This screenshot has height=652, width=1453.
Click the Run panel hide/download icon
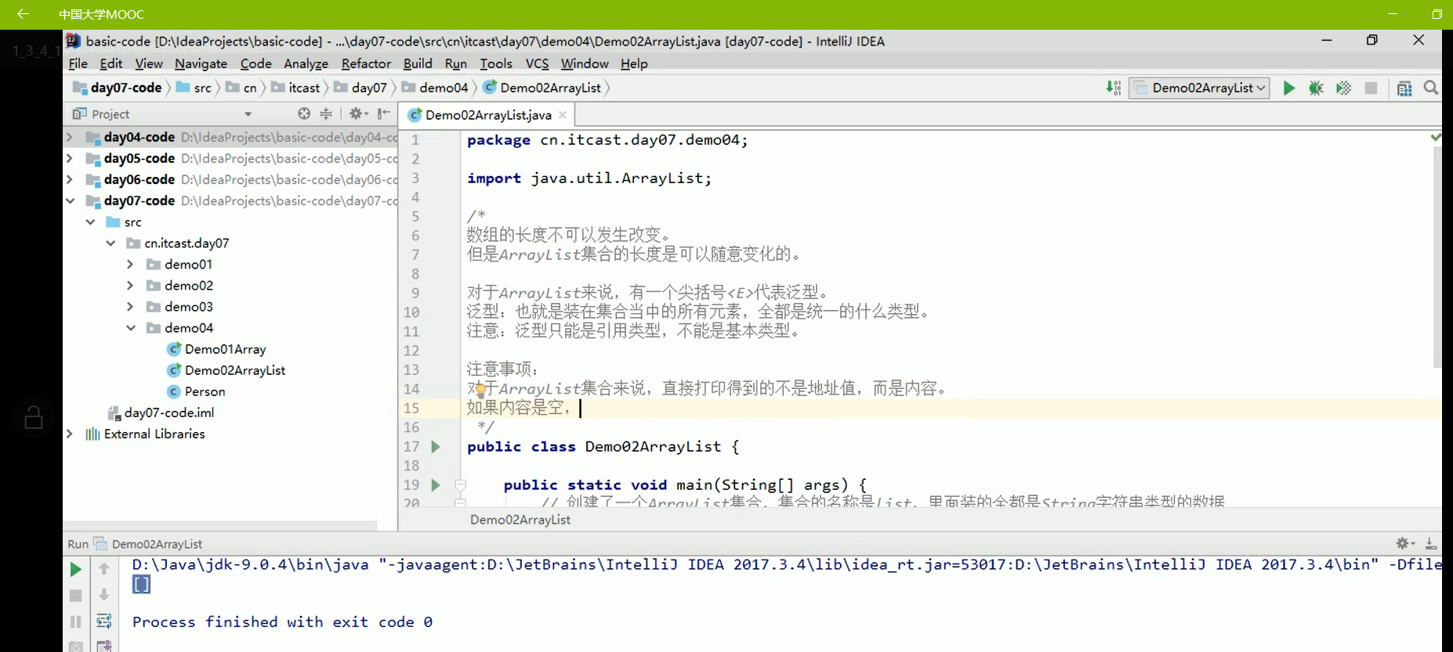(x=1430, y=542)
